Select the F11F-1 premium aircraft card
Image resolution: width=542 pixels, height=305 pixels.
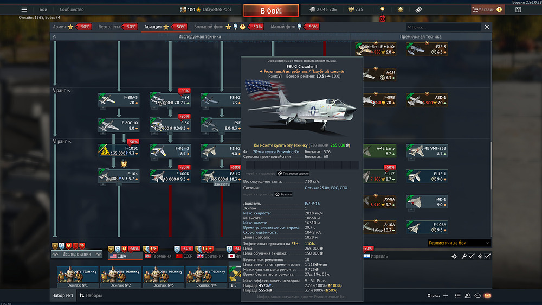(427, 176)
